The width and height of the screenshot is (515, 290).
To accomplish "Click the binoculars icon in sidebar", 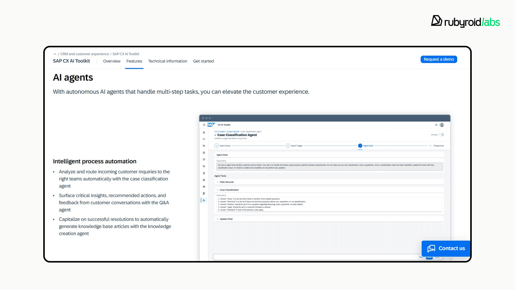I will click(x=204, y=187).
